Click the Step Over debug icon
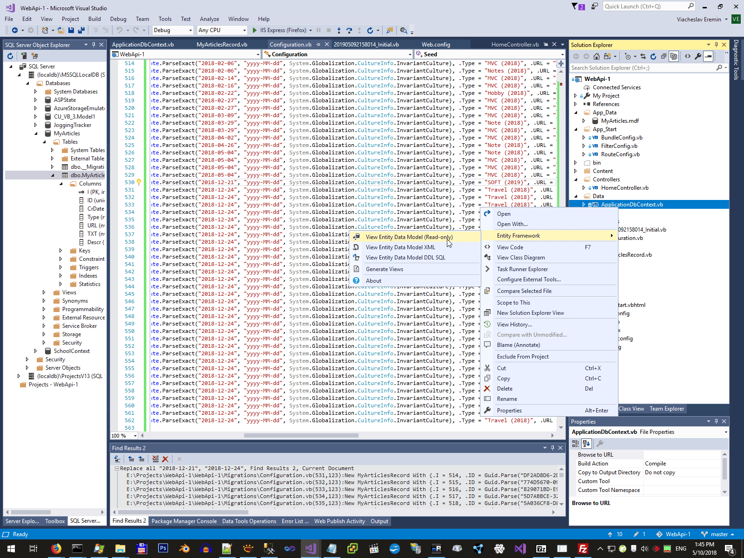Screen dimensions: 744x558 (349, 30)
